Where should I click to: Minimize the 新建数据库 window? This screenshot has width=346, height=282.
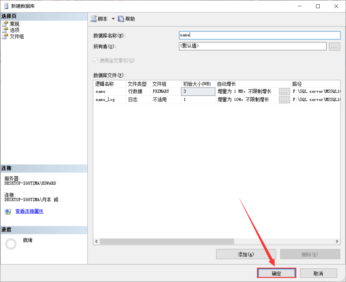[x=300, y=6]
